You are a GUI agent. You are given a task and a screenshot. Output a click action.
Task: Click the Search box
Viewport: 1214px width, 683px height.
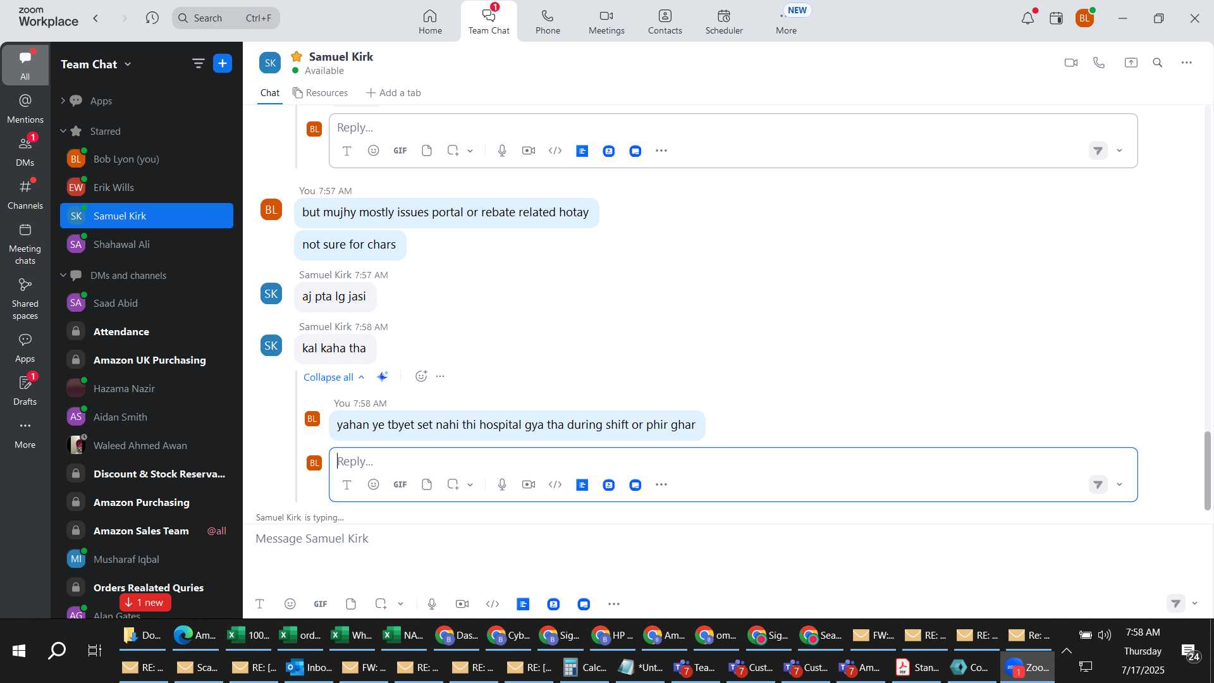click(x=226, y=18)
